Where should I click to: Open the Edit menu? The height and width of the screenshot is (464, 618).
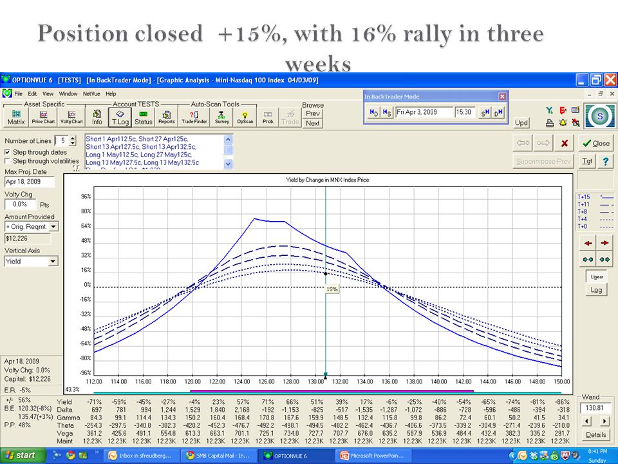32,94
